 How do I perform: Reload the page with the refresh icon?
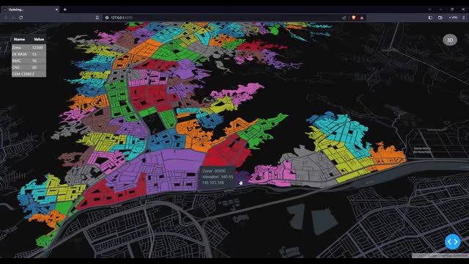(21, 18)
